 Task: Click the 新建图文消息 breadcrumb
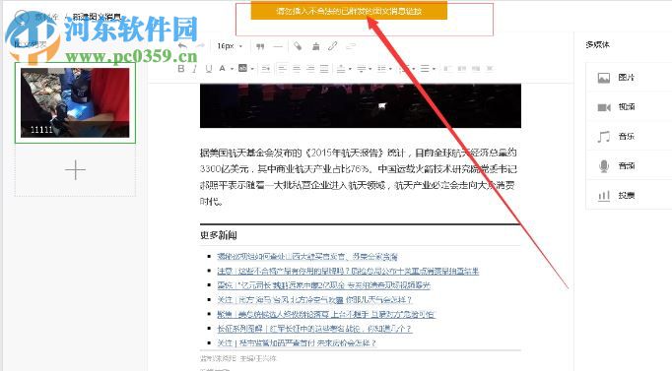click(x=97, y=17)
